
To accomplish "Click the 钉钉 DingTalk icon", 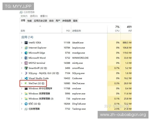I will (x=26, y=104).
